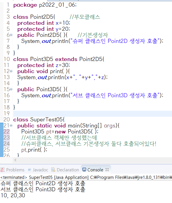Click the Console monitor icon

pyautogui.click(x=84, y=169)
